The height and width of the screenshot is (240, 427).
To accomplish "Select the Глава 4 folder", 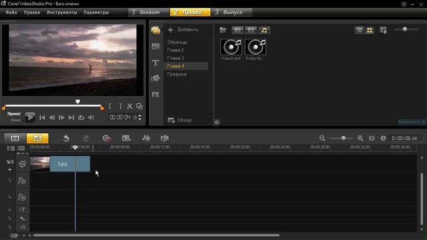I will (186, 66).
